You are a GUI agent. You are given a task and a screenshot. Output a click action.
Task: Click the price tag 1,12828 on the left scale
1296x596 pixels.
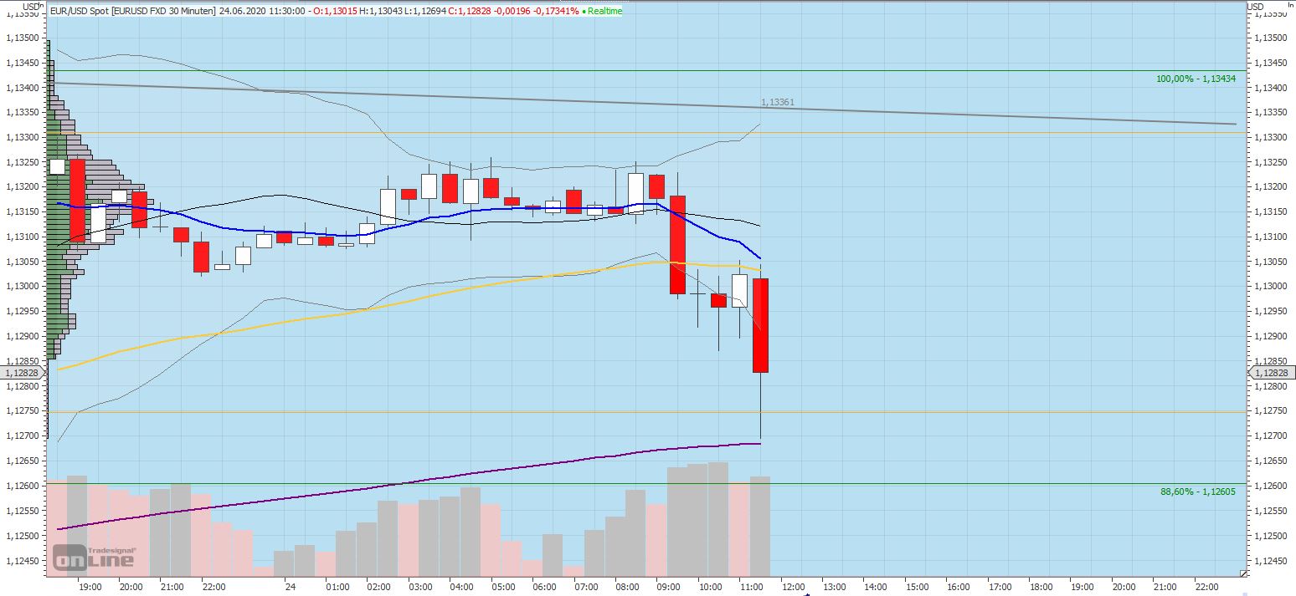coord(20,374)
